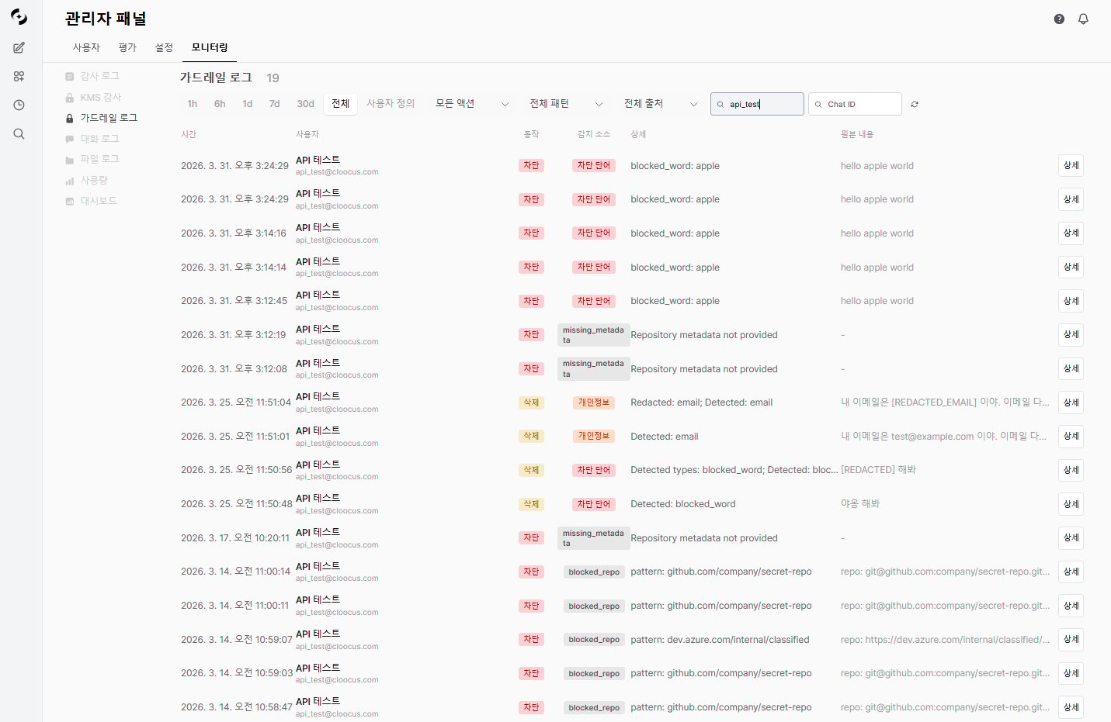Screen dimensions: 1111x722
Task: Select the 6h time range
Action: (220, 104)
